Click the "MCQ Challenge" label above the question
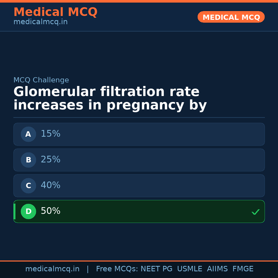Viewport: 278px width, 278px height. [41, 80]
